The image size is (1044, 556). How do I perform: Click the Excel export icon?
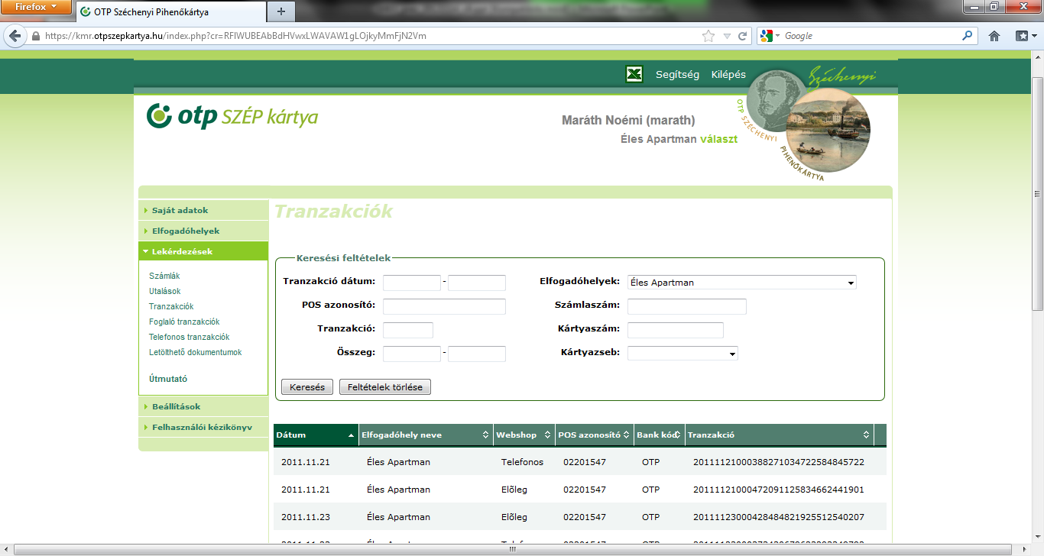click(x=634, y=74)
